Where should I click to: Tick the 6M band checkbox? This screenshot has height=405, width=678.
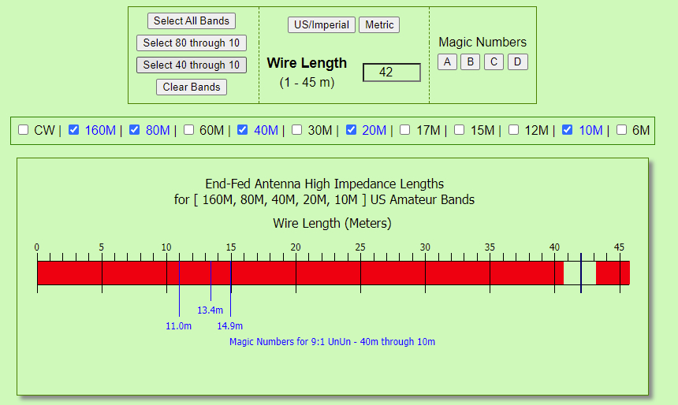click(622, 130)
